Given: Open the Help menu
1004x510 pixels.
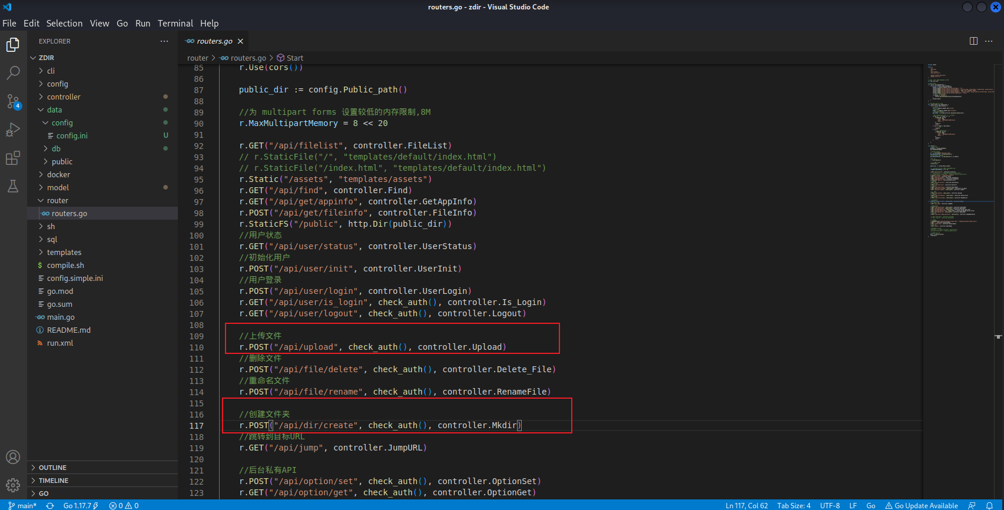Looking at the screenshot, I should coord(209,24).
